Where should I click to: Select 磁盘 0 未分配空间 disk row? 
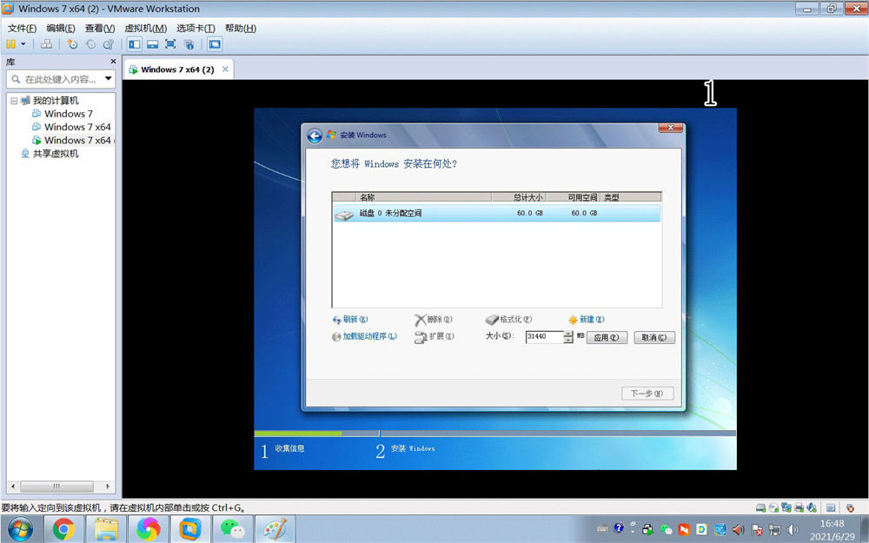point(496,214)
